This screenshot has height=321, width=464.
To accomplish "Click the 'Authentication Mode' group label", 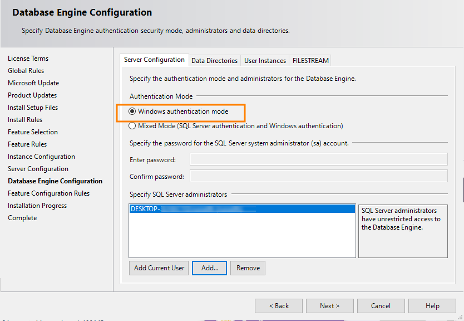I will coord(161,96).
